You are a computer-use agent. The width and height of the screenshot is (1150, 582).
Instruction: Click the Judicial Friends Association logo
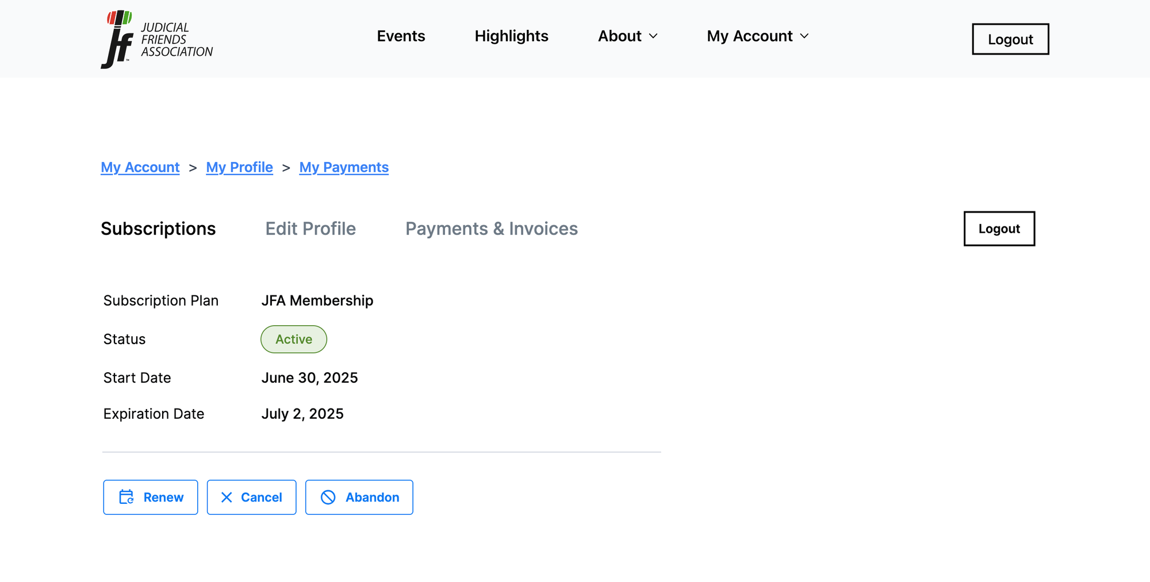156,39
